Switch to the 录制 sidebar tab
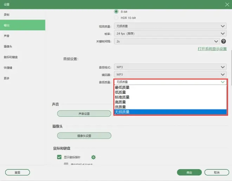Screen dimensions: 232x181 (x=22, y=14)
